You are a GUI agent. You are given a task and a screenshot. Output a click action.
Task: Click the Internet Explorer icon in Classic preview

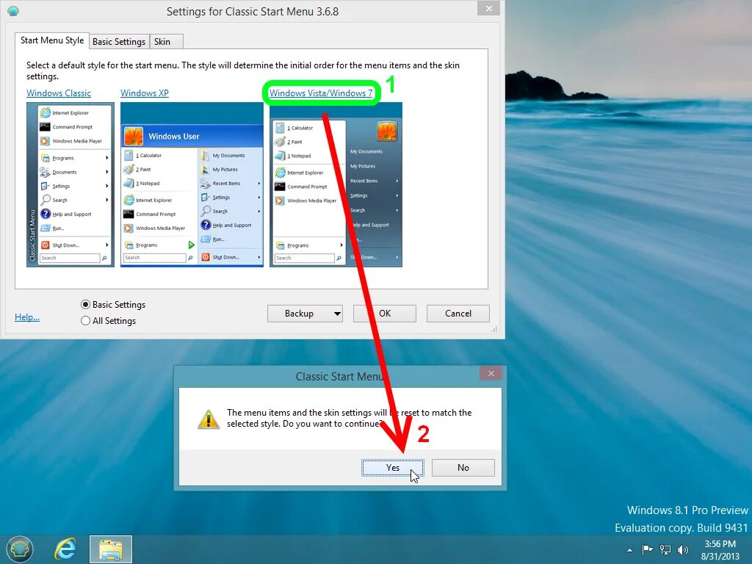tap(46, 112)
